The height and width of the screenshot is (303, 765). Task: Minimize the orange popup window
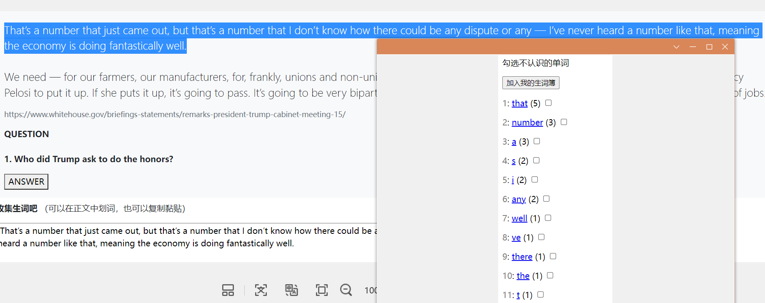pos(693,47)
